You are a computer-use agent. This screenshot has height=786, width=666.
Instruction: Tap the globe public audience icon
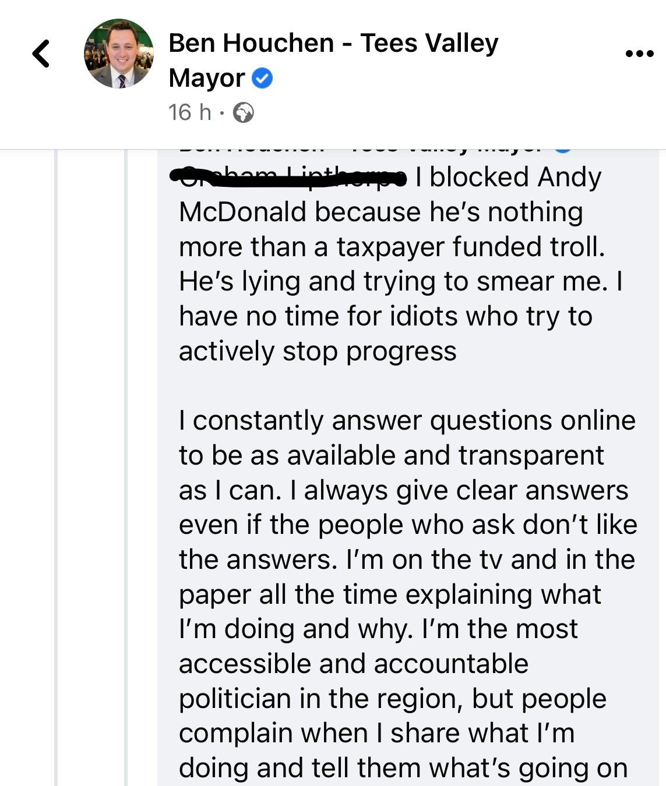pyautogui.click(x=243, y=113)
